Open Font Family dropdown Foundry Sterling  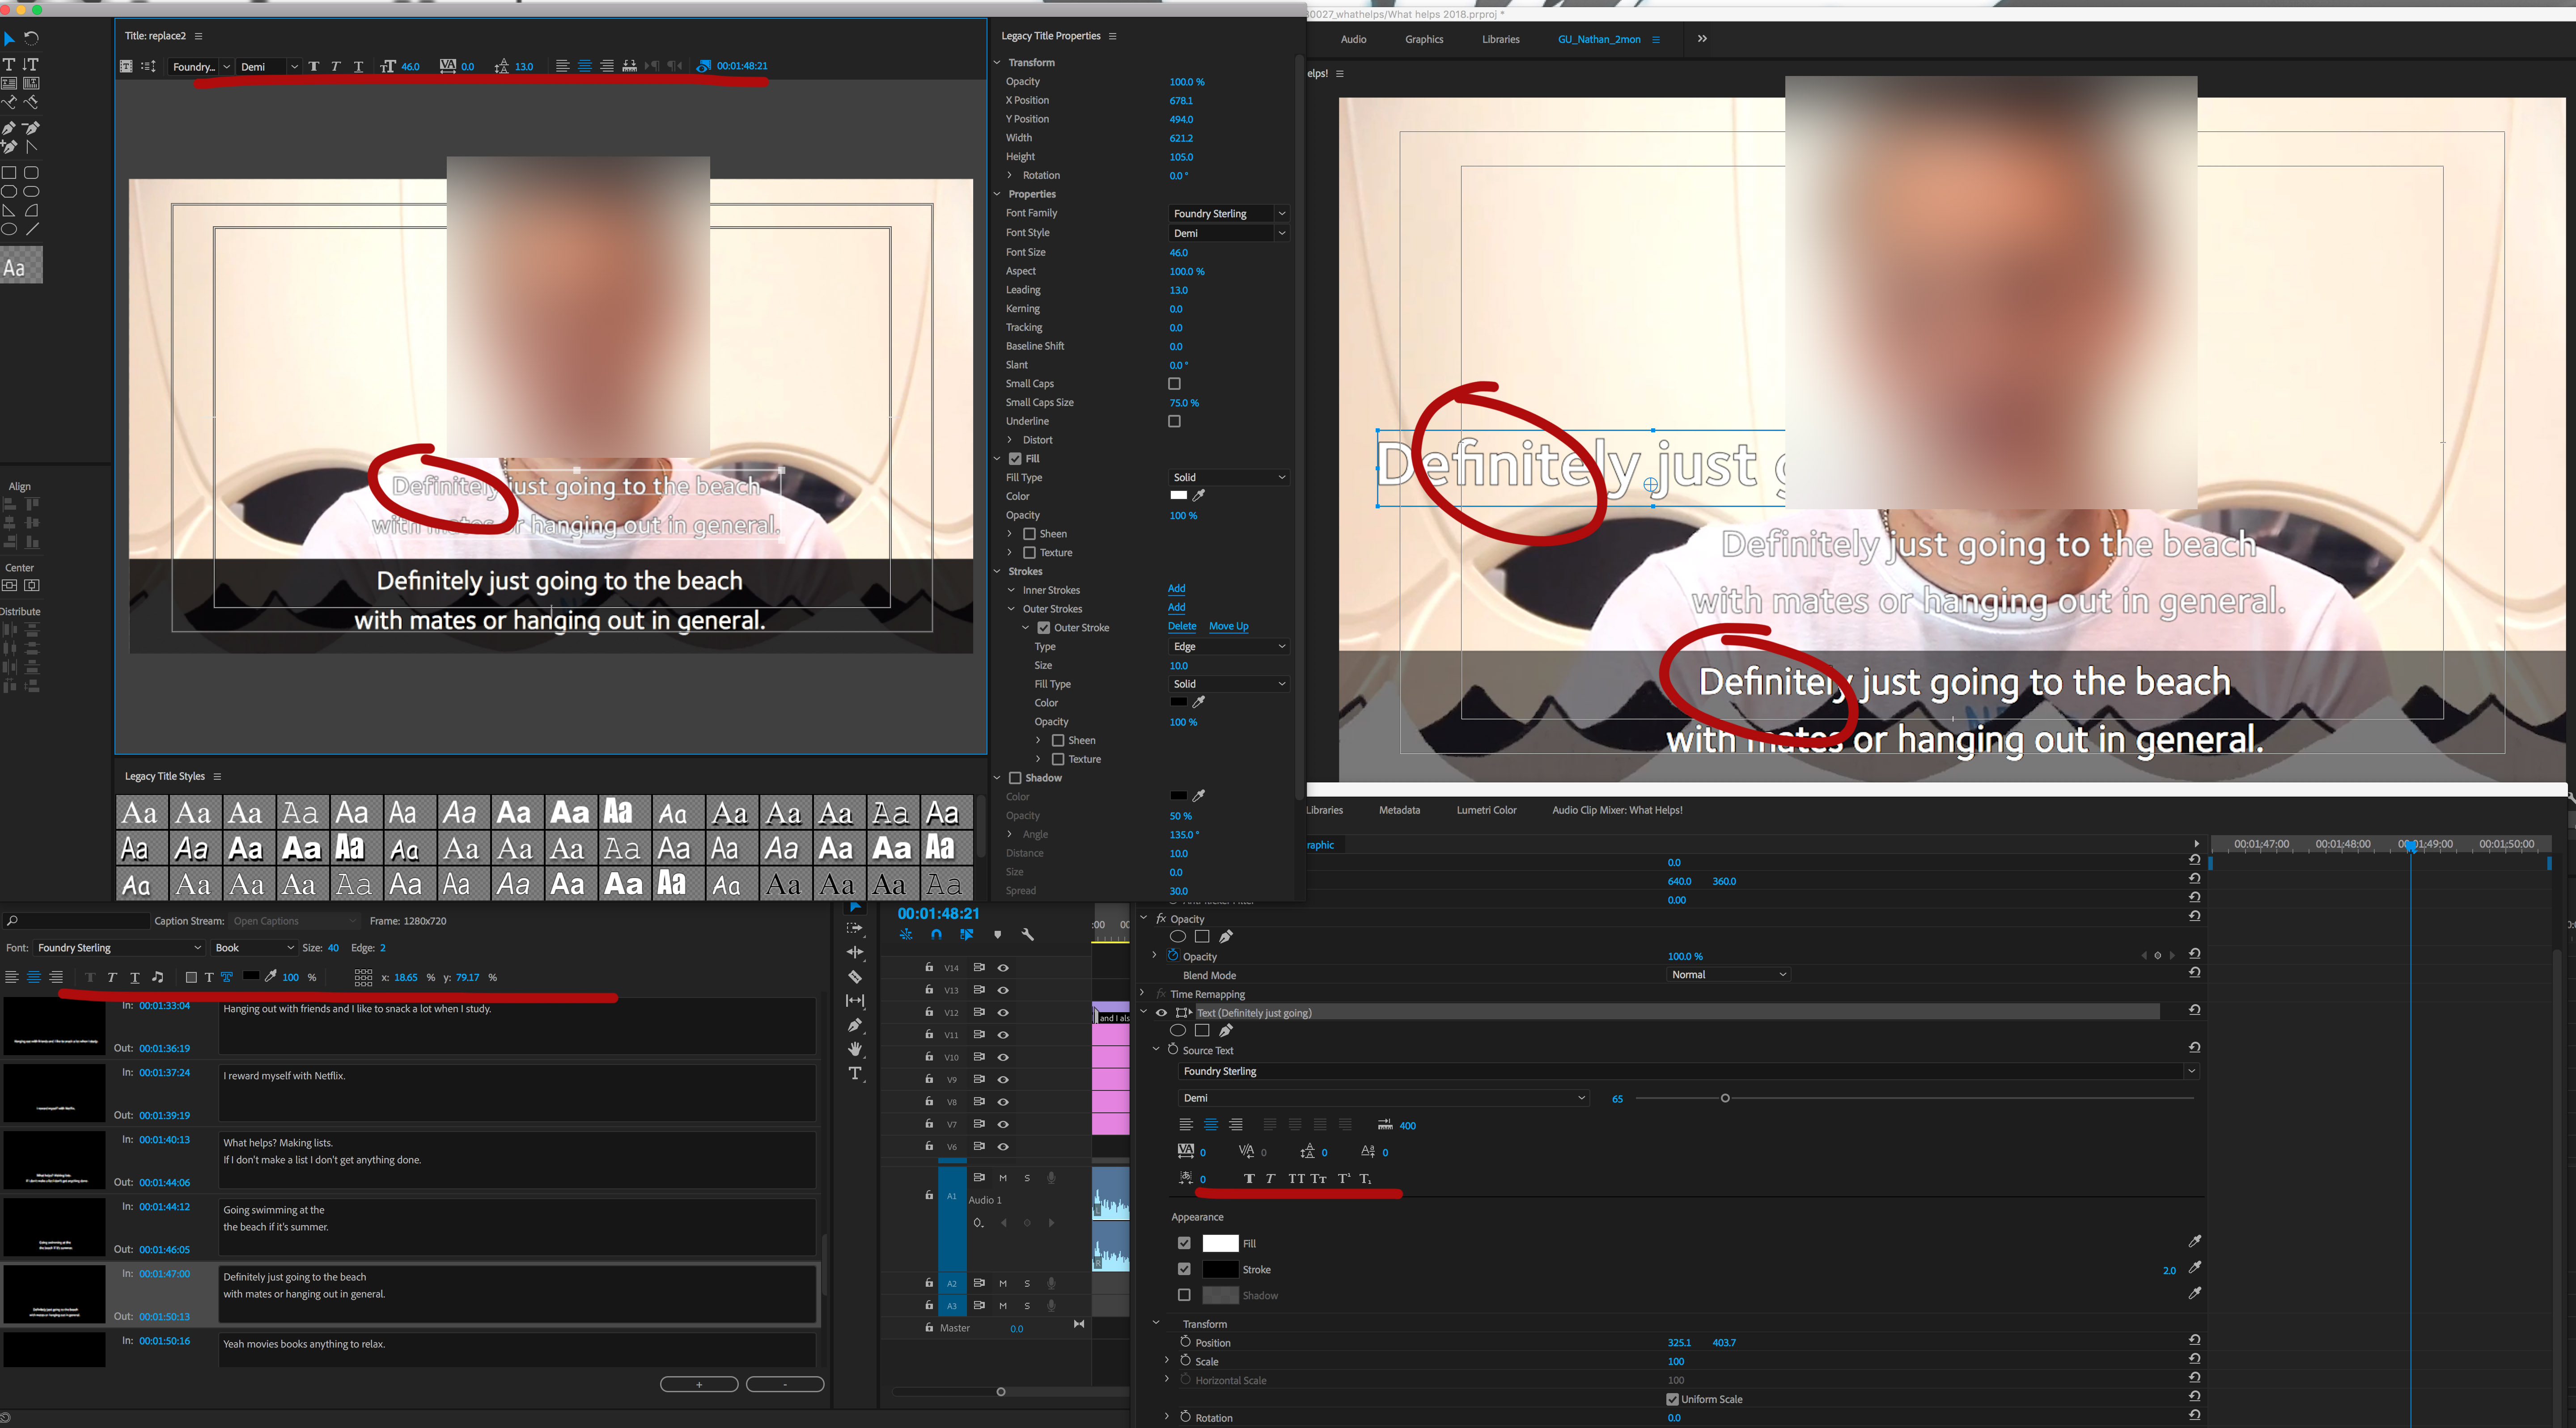[1228, 214]
